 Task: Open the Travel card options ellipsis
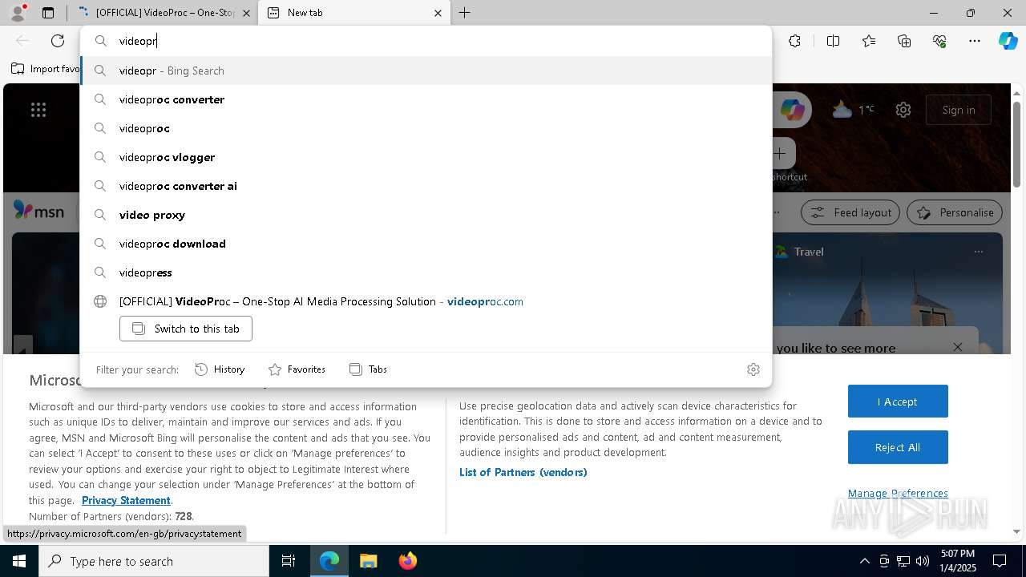click(x=978, y=252)
